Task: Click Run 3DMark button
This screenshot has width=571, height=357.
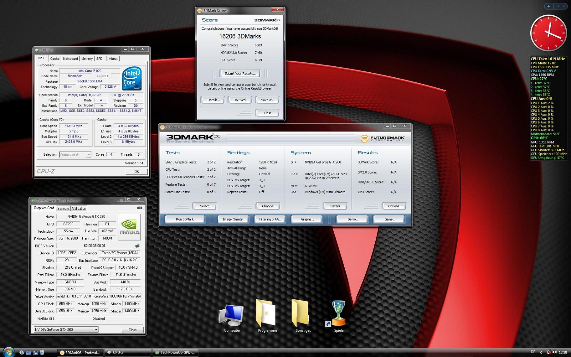Action: pos(185,219)
